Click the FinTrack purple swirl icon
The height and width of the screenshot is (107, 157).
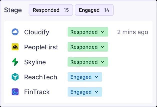pos(15,92)
